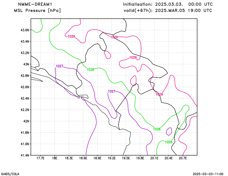Click the 18.6E longitude axis label

(83, 158)
